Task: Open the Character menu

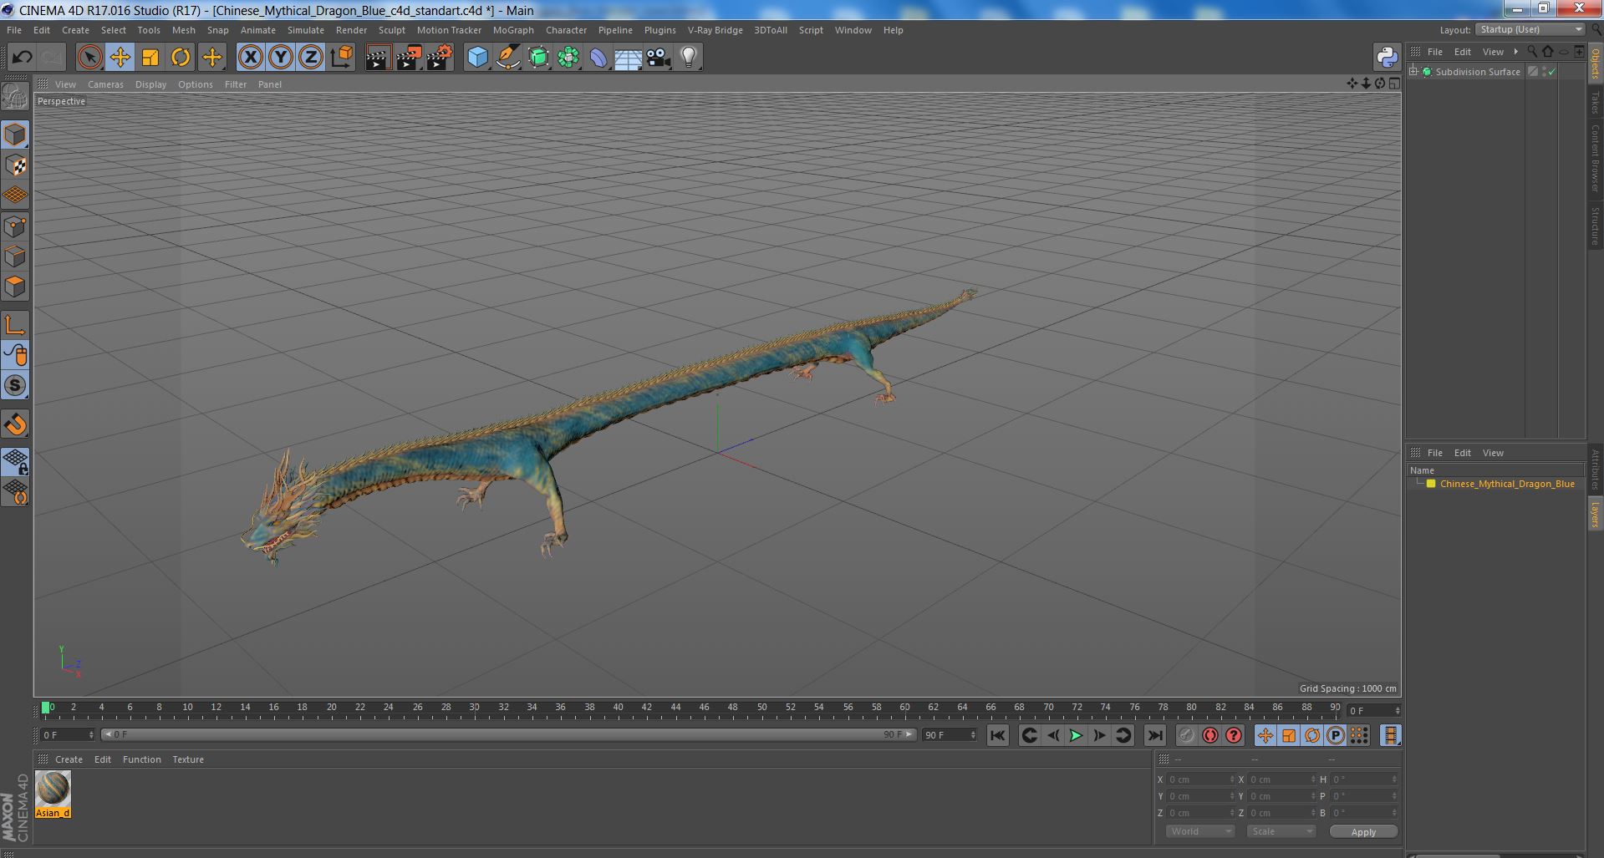Action: [x=566, y=30]
